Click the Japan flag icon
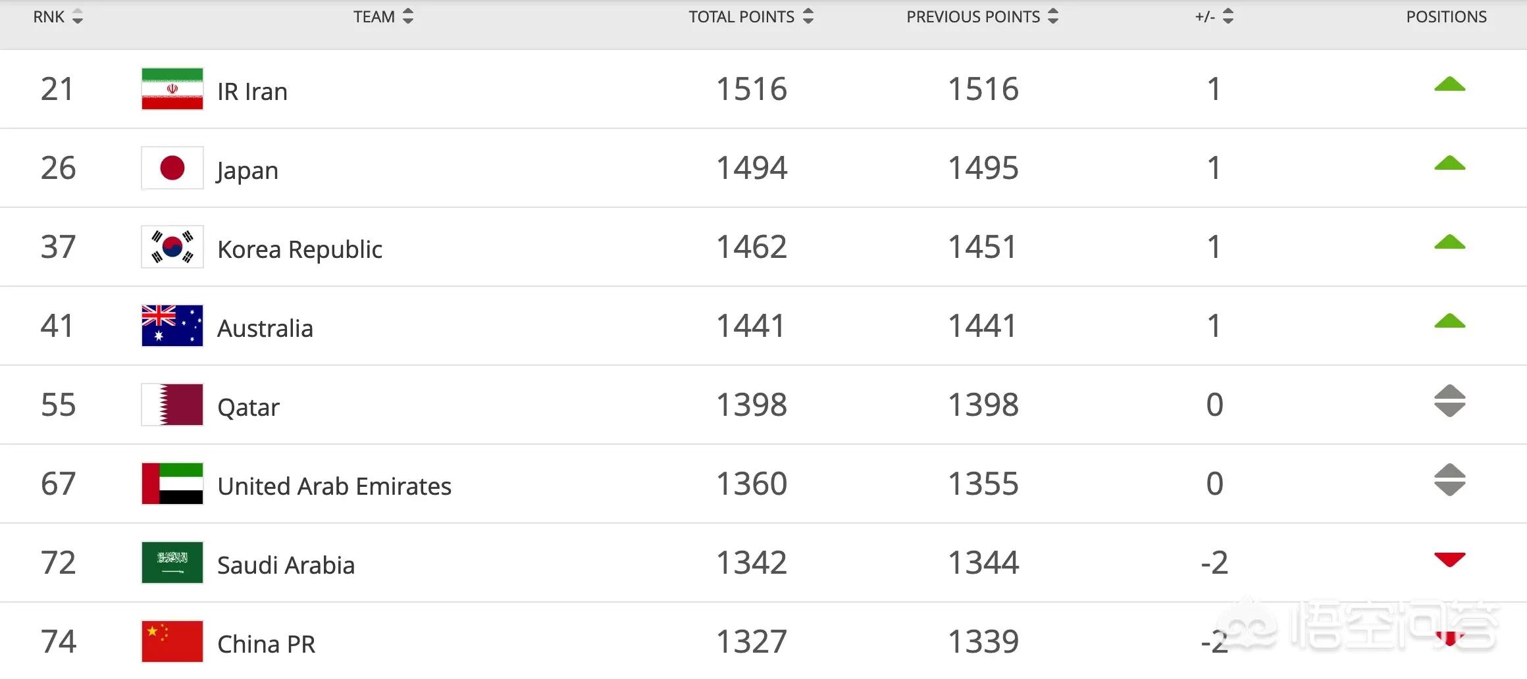The height and width of the screenshot is (679, 1527). point(172,168)
